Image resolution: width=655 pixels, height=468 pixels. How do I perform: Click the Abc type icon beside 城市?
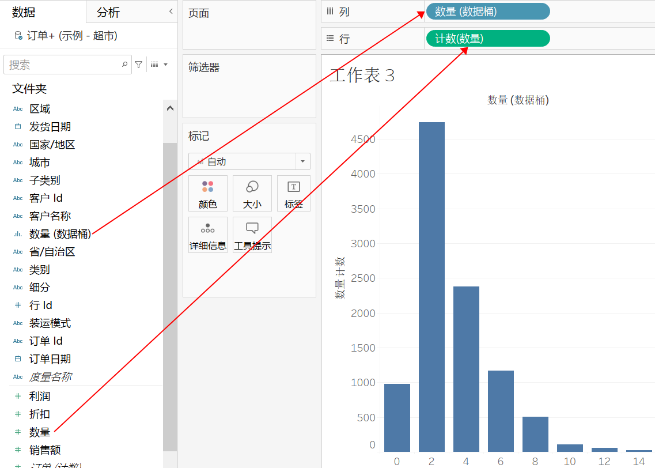[18, 162]
